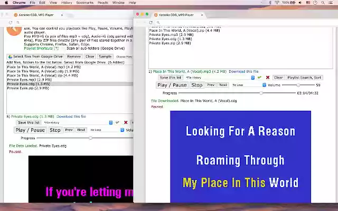Close the left window's Karaoke tab
Image resolution: width=338 pixels, height=211 pixels.
[62, 15]
